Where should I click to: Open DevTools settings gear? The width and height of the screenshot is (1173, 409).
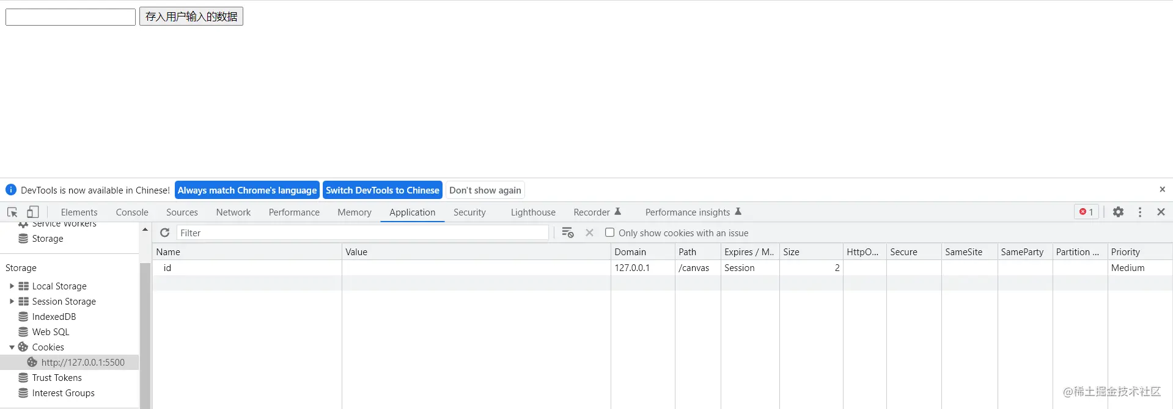coord(1118,212)
